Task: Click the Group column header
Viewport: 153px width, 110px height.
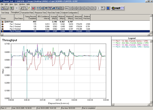Action: pyautogui.click(x=8, y=17)
